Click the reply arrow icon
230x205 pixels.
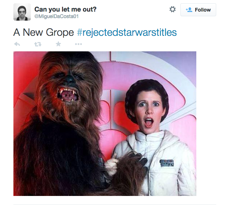pos(17,44)
